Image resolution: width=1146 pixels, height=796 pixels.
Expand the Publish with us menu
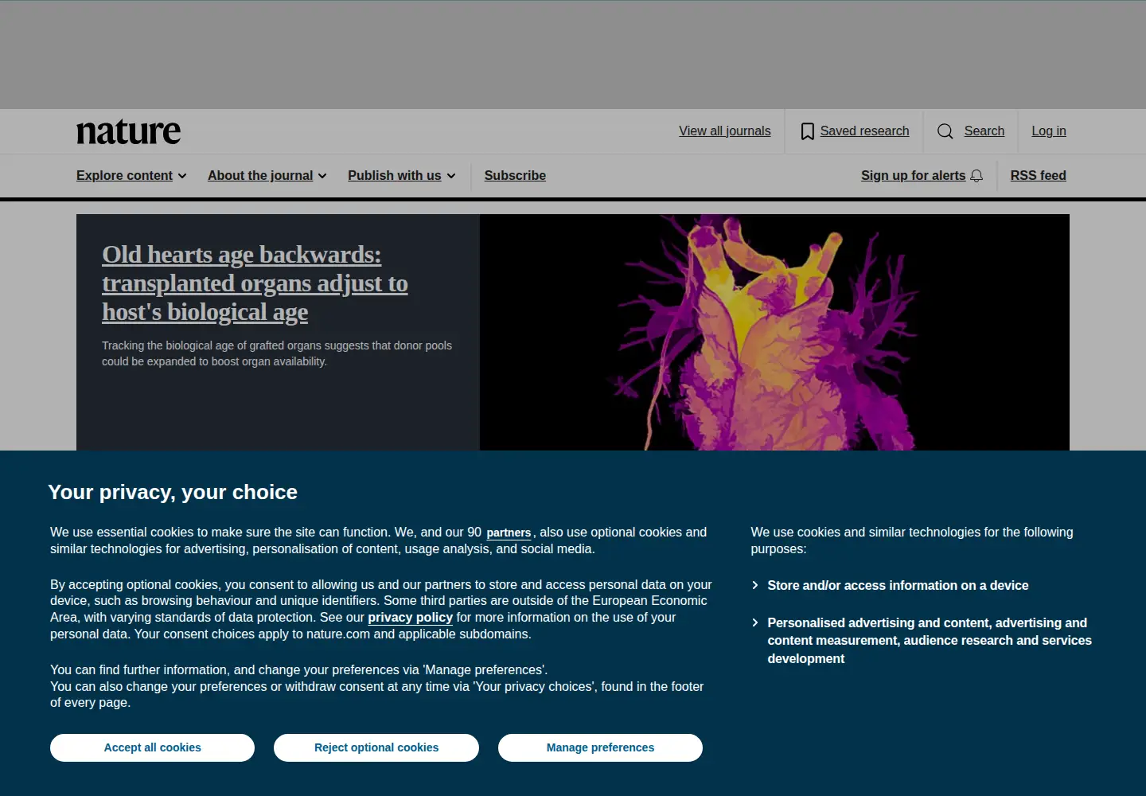[402, 176]
